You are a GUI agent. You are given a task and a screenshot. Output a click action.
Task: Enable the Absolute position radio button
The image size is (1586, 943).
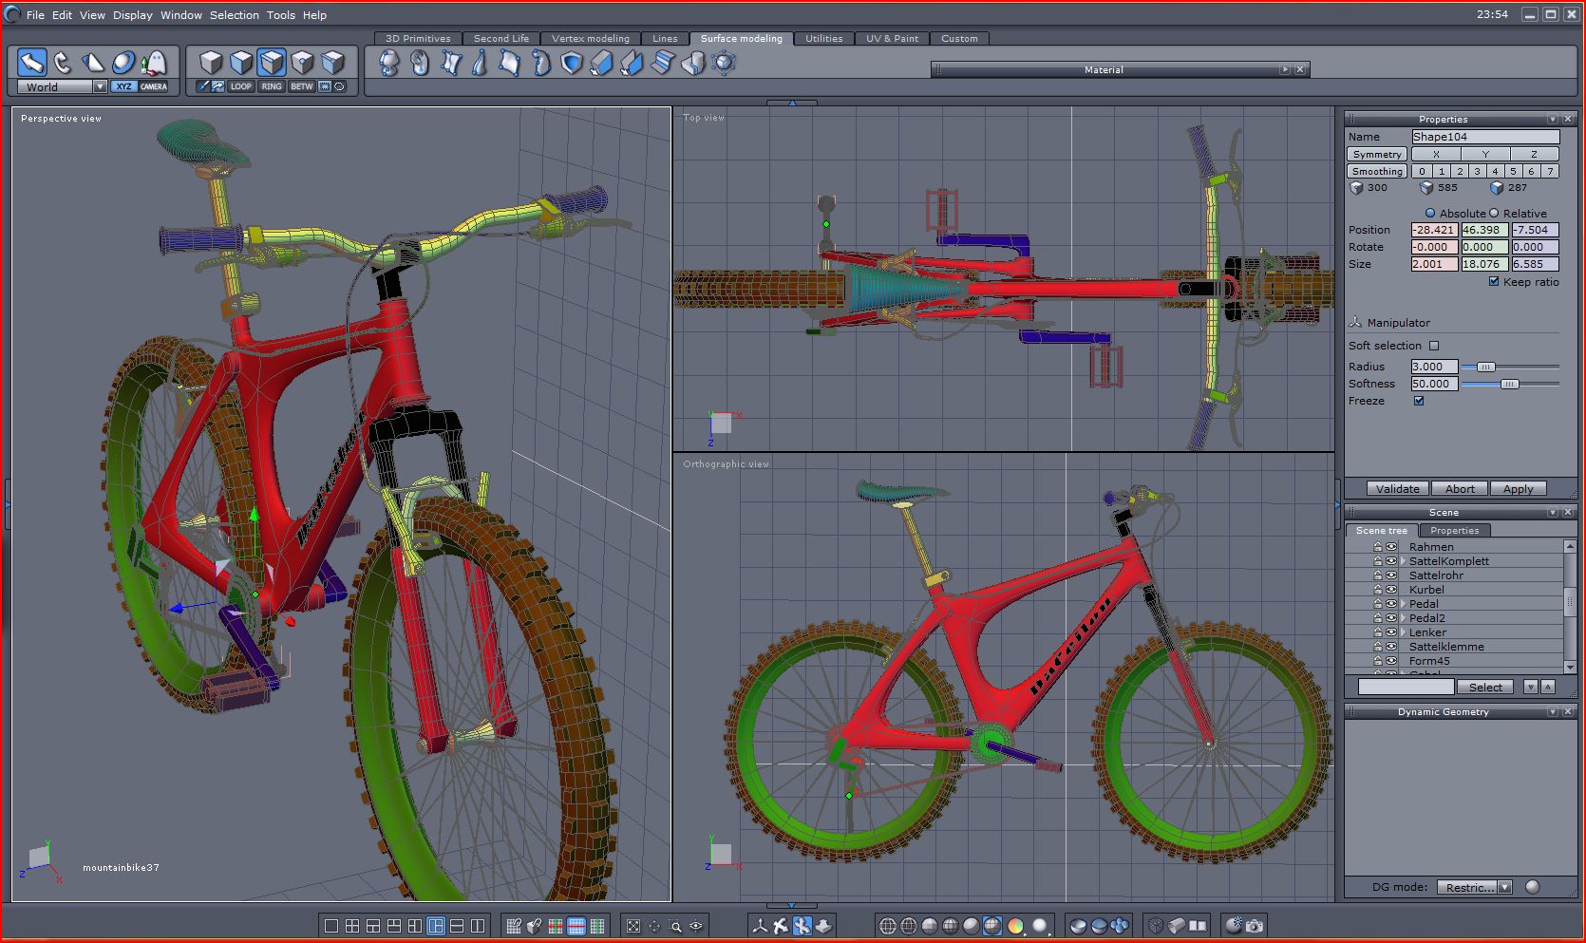1430,214
